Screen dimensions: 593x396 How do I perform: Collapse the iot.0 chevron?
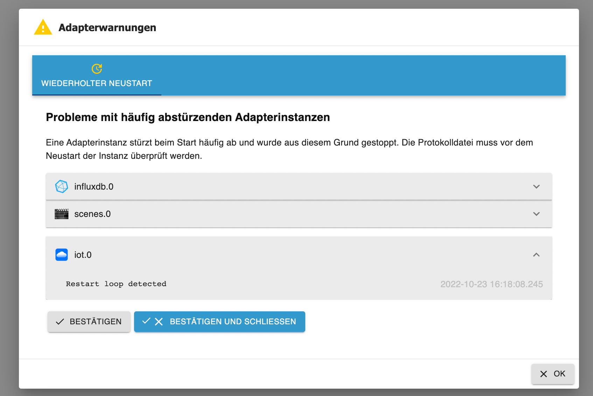(x=536, y=255)
